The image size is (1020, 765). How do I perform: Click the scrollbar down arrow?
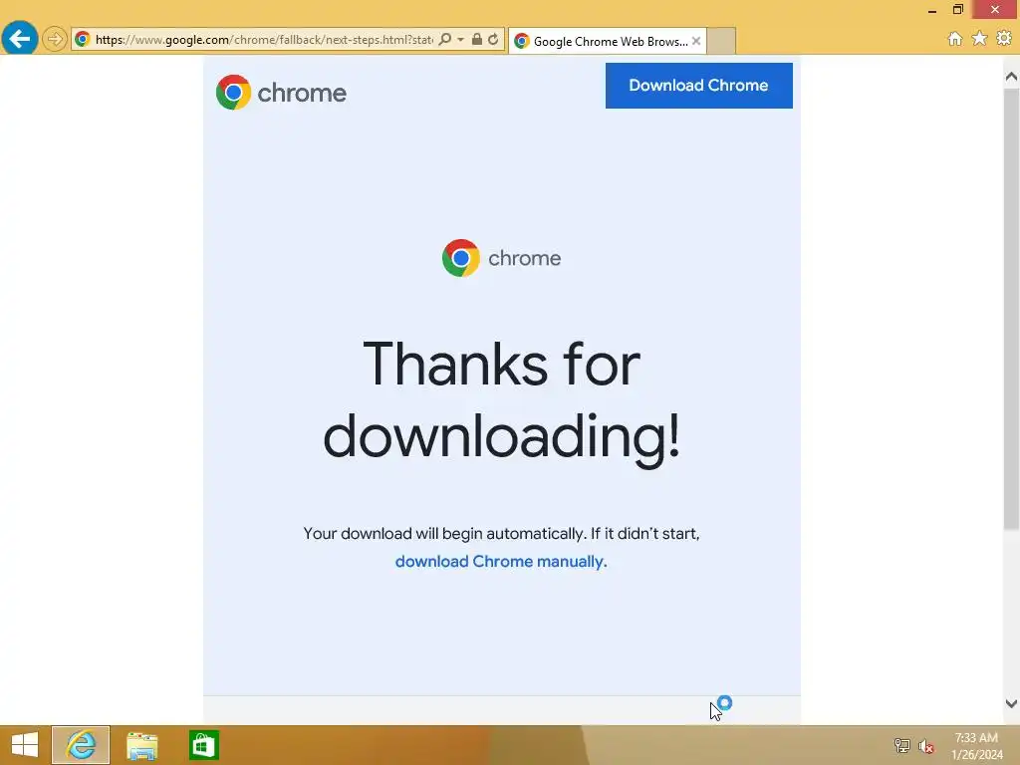[1012, 703]
